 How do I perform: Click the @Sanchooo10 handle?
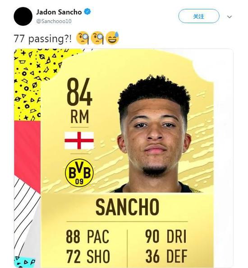coord(54,21)
